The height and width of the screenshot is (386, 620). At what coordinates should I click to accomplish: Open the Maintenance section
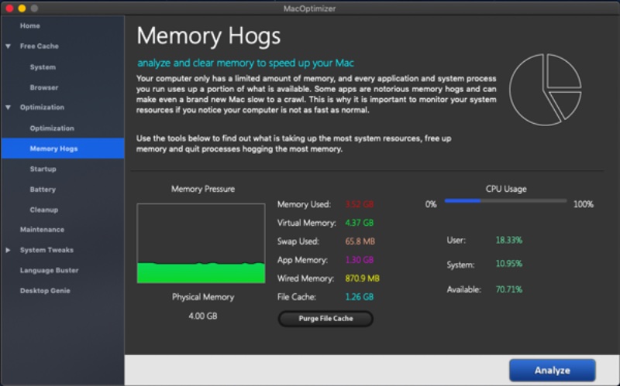pyautogui.click(x=42, y=230)
